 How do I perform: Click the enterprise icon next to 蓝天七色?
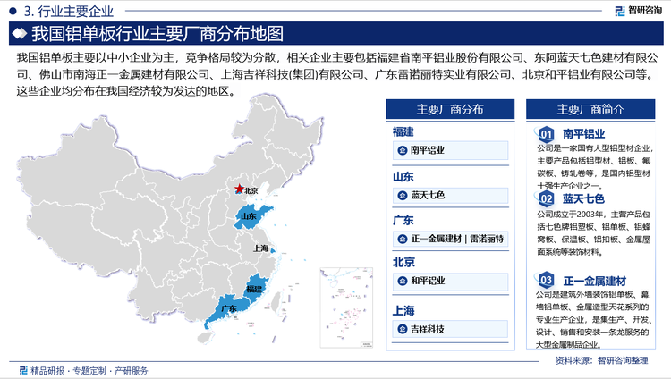pos(403,196)
